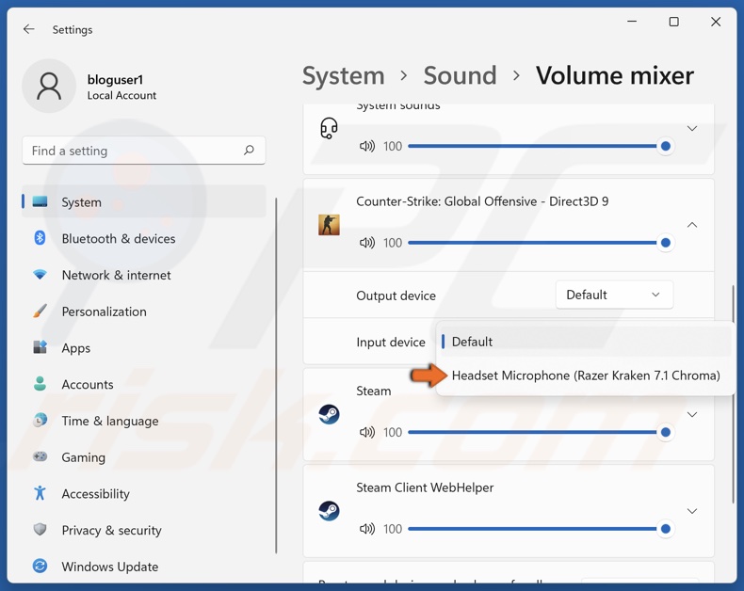The image size is (744, 591).
Task: Mute Counter-Strike via its speaker icon
Action: (366, 243)
